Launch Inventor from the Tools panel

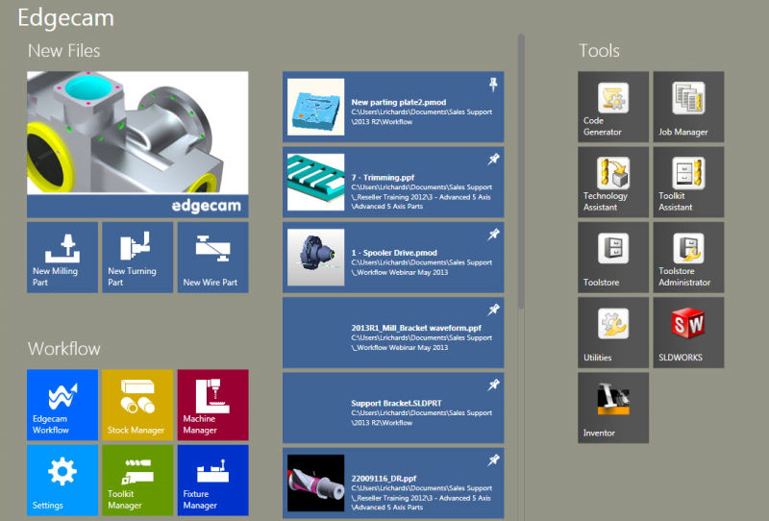613,408
